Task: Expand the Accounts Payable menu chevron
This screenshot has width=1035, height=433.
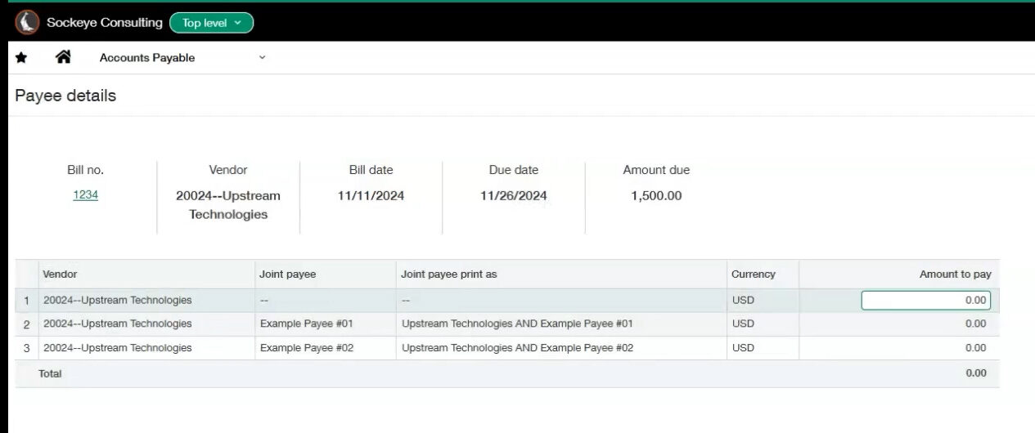Action: coord(262,58)
